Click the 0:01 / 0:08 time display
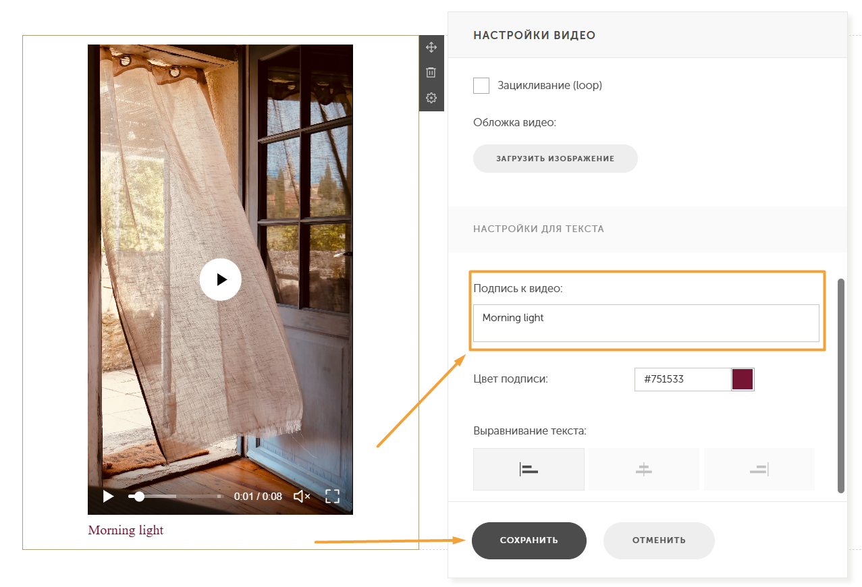Screen dimensions: 862x587 tap(258, 497)
